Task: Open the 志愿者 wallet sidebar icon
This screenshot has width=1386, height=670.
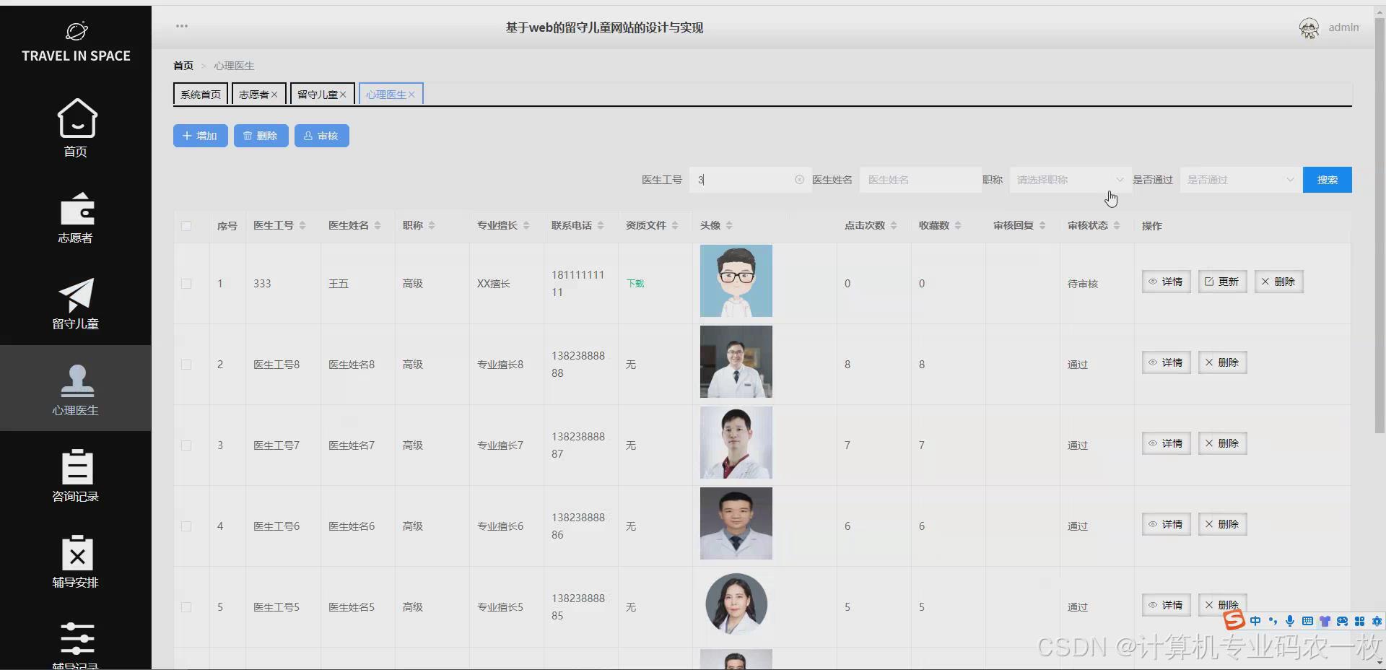Action: [x=77, y=209]
